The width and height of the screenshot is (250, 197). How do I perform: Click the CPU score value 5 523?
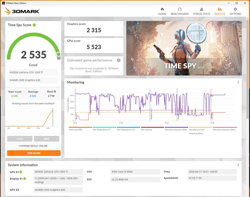(94, 47)
